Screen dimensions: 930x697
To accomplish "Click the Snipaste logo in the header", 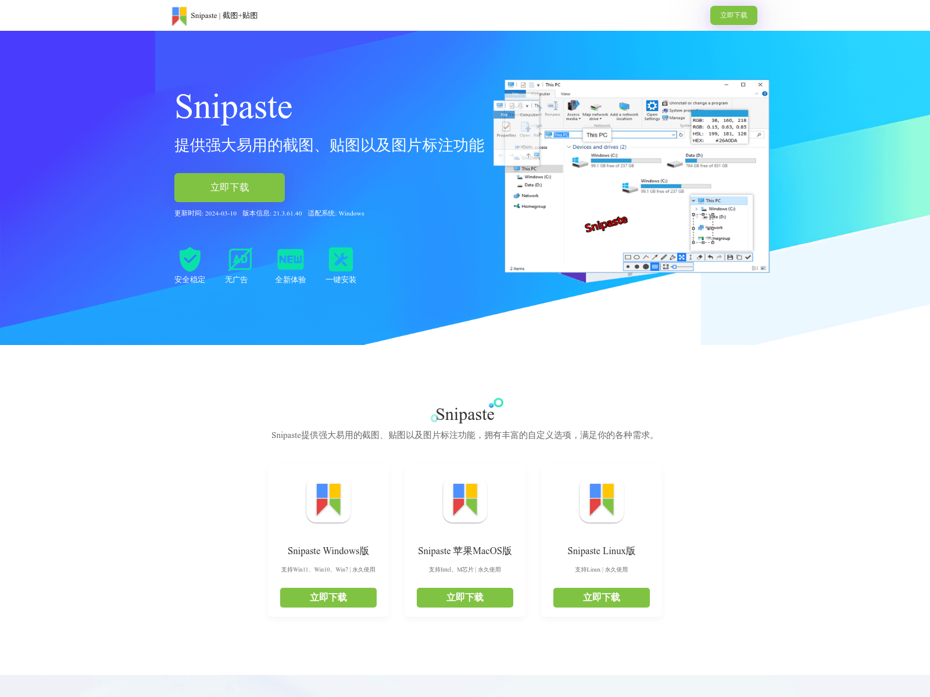I will click(179, 16).
